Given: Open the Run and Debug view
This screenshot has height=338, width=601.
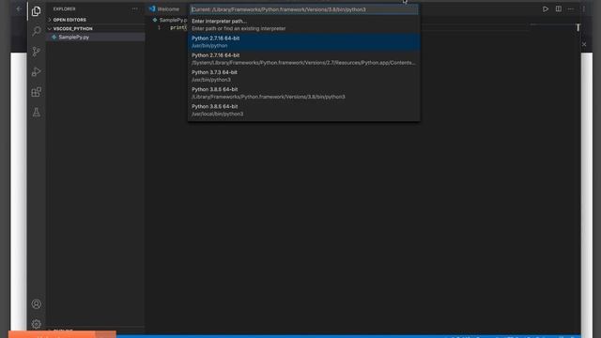Looking at the screenshot, I should (37, 71).
